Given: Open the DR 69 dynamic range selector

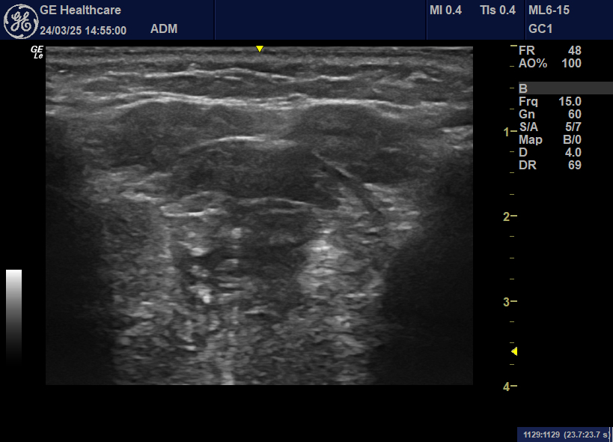Looking at the screenshot, I should (x=549, y=165).
